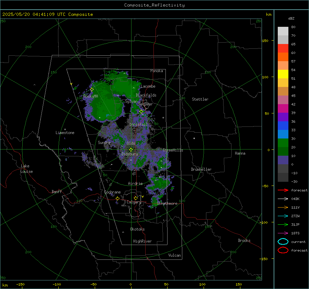Click the 100 tick label on bottom axis
This screenshot has width=309, height=289.
coord(202,284)
